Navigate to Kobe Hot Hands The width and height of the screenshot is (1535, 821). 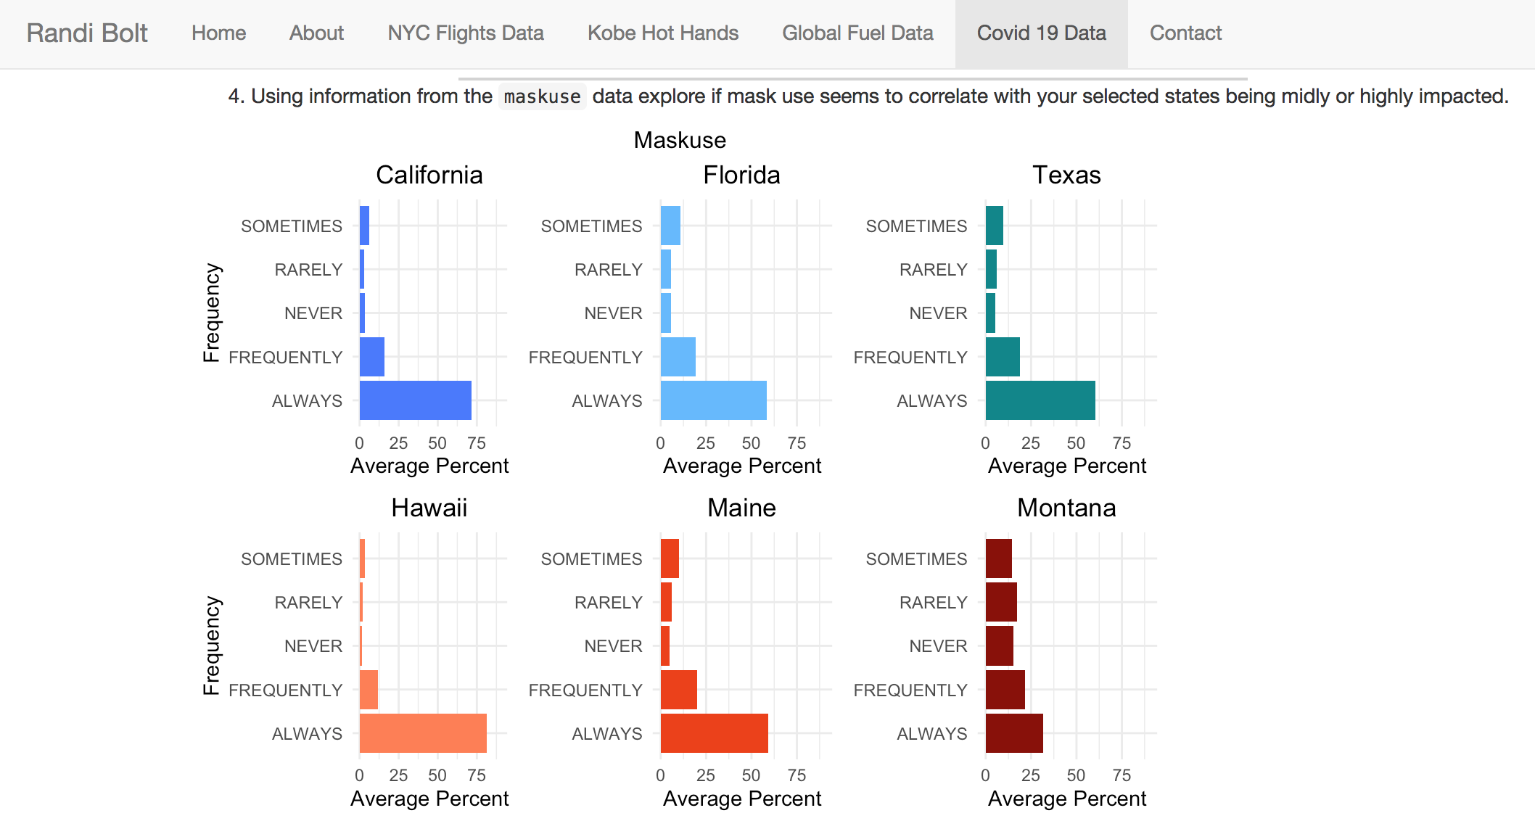click(662, 33)
